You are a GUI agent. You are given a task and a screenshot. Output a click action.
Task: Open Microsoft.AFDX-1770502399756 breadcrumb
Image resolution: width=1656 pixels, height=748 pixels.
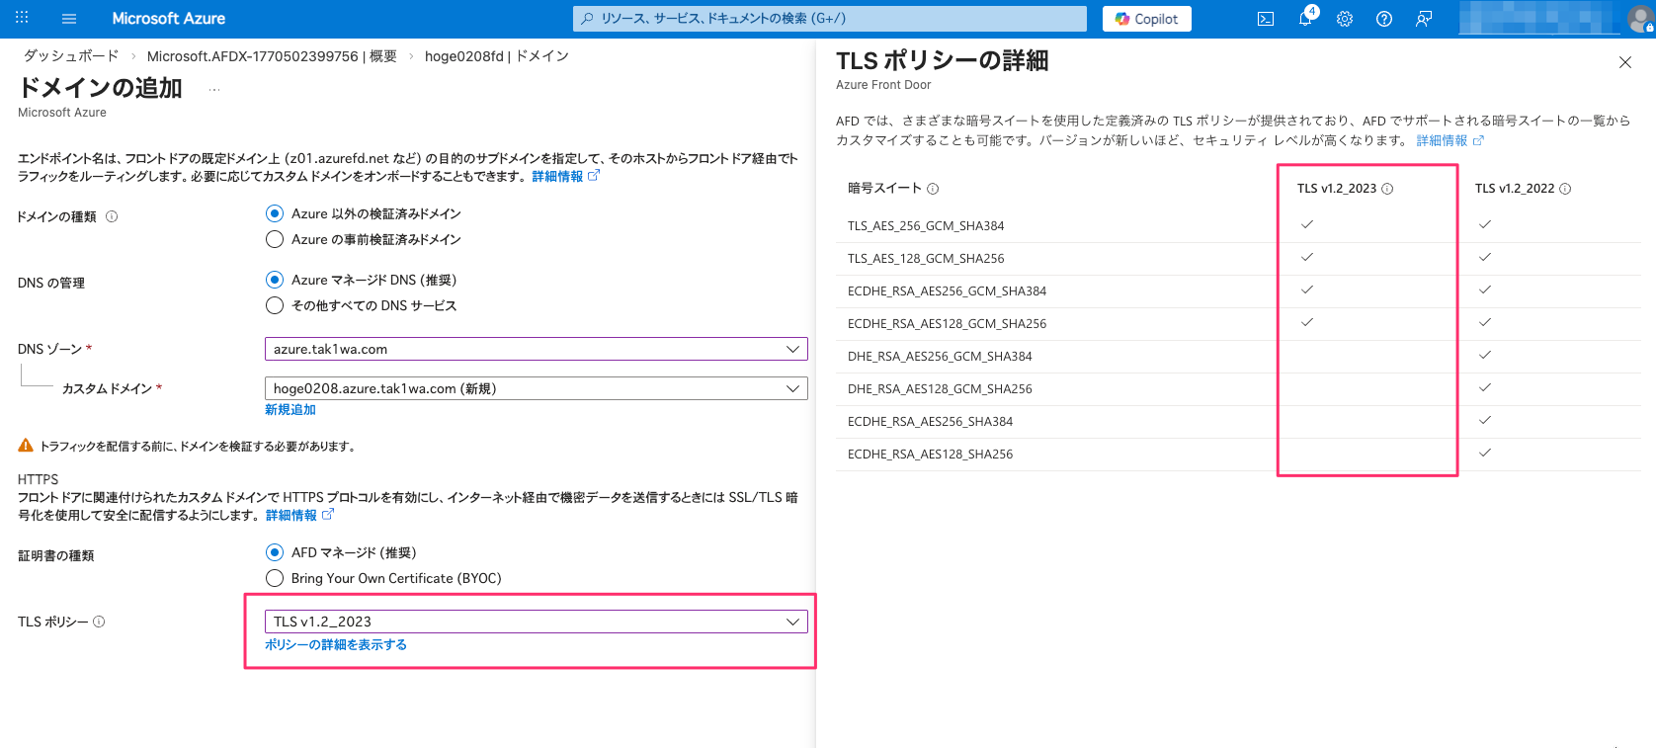pos(272,56)
